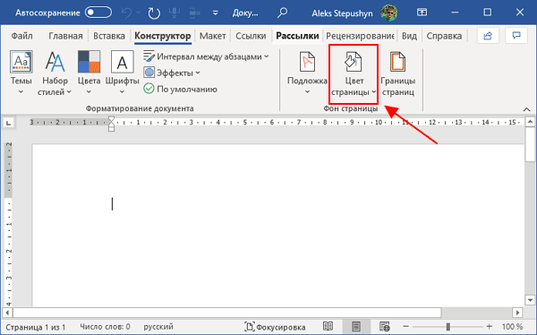Click the horizontal scrollbar left arrow

(x=7, y=313)
